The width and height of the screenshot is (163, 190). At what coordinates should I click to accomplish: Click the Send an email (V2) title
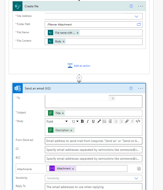38,88
